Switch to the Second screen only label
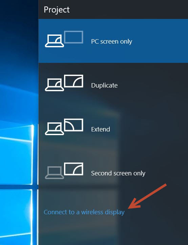 (118, 173)
